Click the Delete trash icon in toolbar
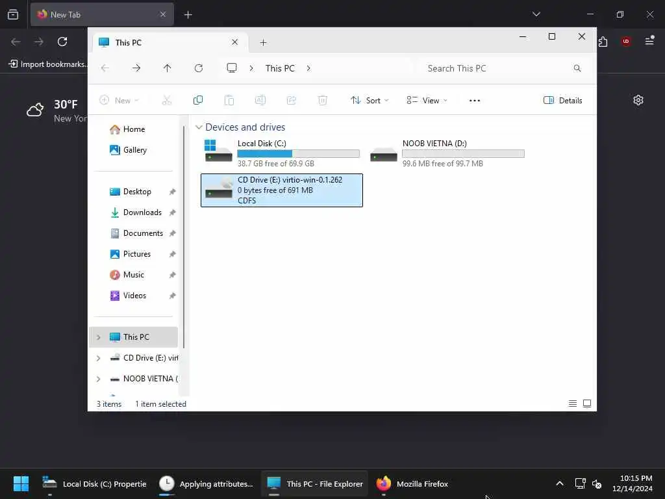This screenshot has height=499, width=665. tap(322, 101)
